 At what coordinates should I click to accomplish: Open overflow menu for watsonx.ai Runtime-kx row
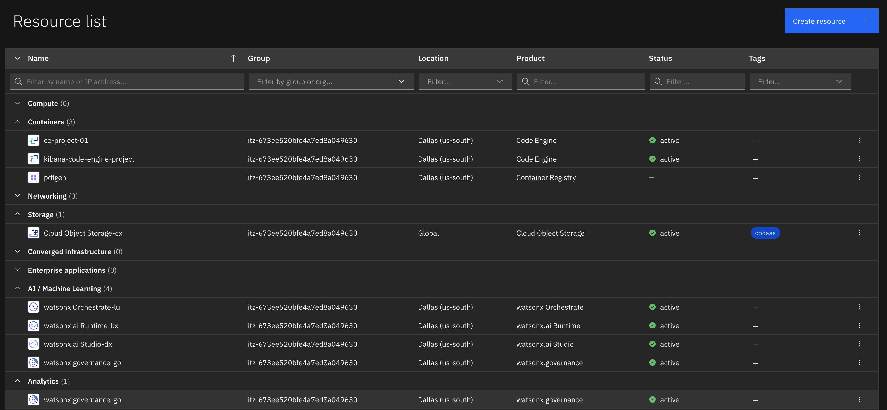[x=859, y=325]
